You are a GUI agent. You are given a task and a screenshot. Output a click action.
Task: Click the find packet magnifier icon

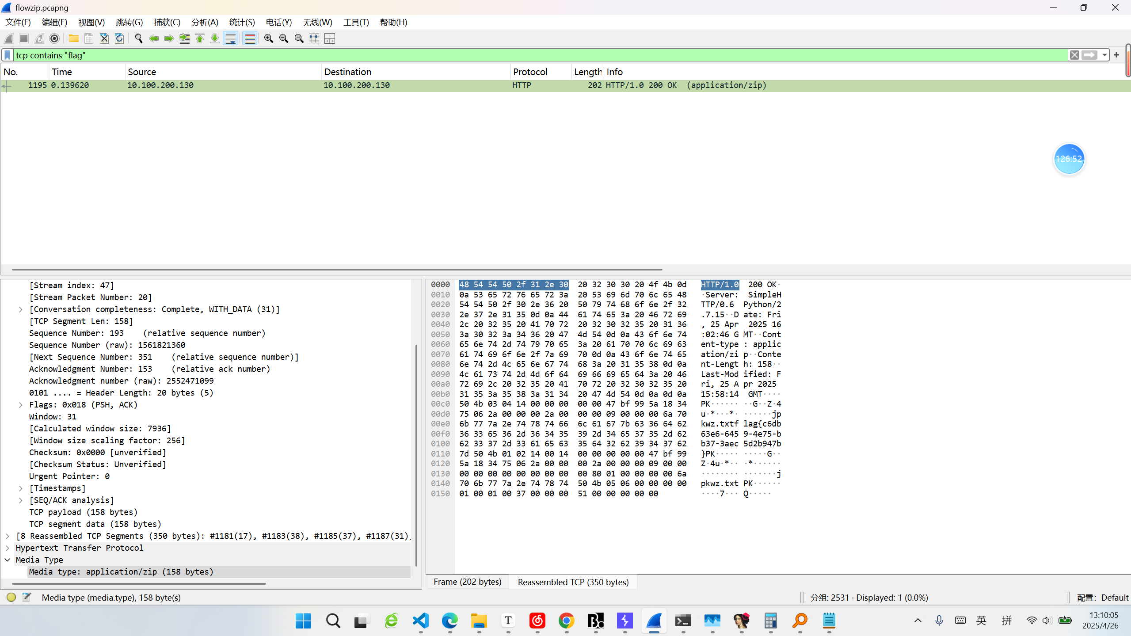coord(138,38)
